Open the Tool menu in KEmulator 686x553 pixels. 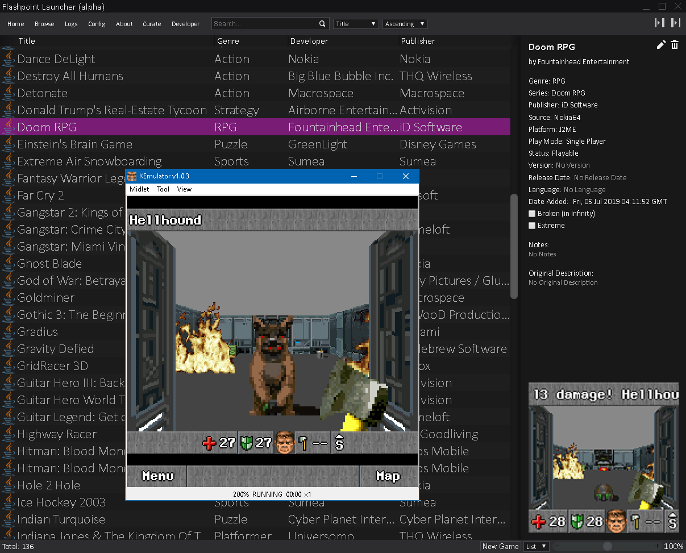[x=163, y=189]
